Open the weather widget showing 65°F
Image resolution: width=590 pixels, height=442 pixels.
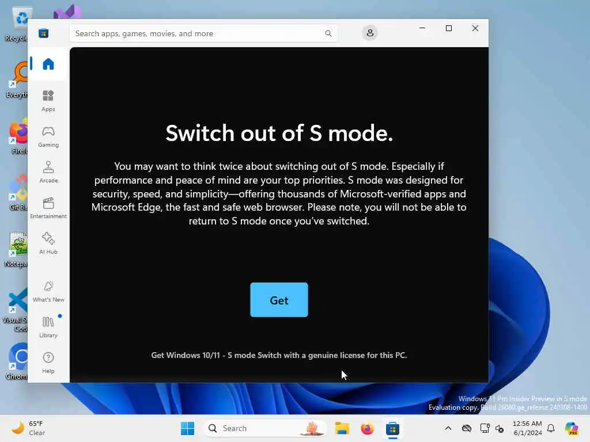(28, 428)
